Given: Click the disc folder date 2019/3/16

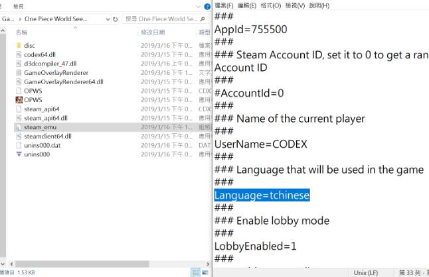Looking at the screenshot, I should [167, 45].
